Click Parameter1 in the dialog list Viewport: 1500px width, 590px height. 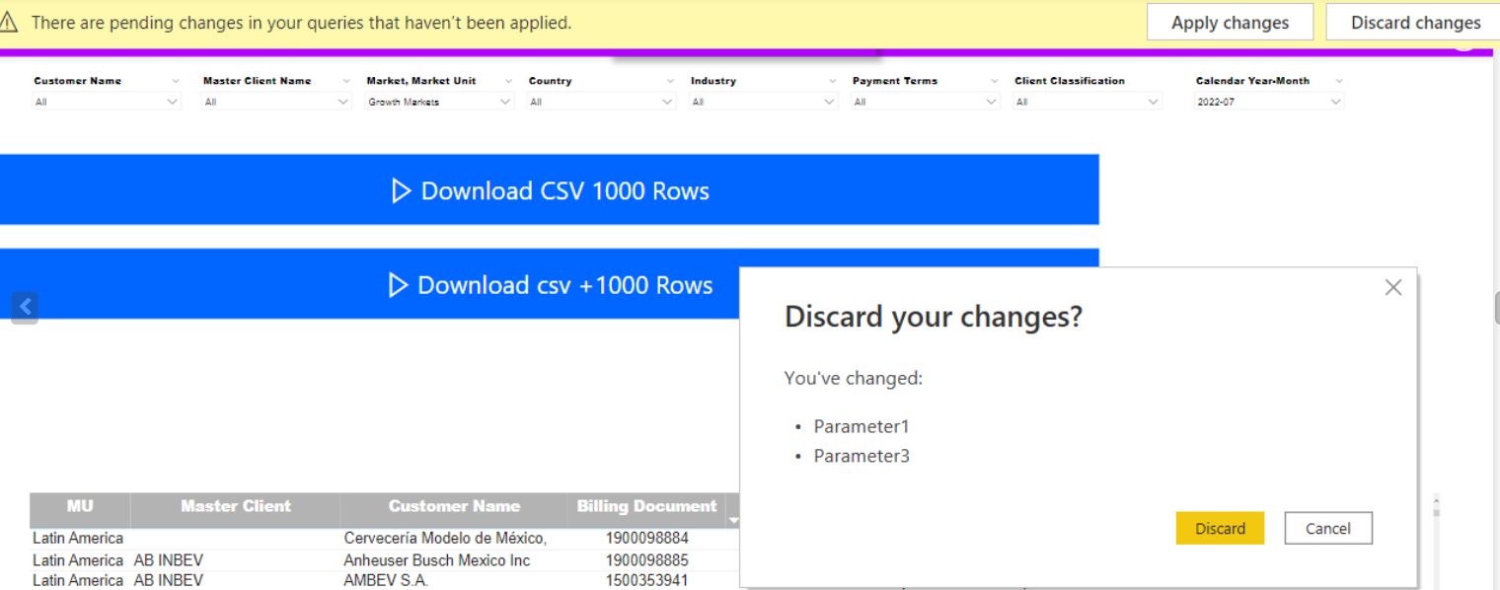coord(862,426)
